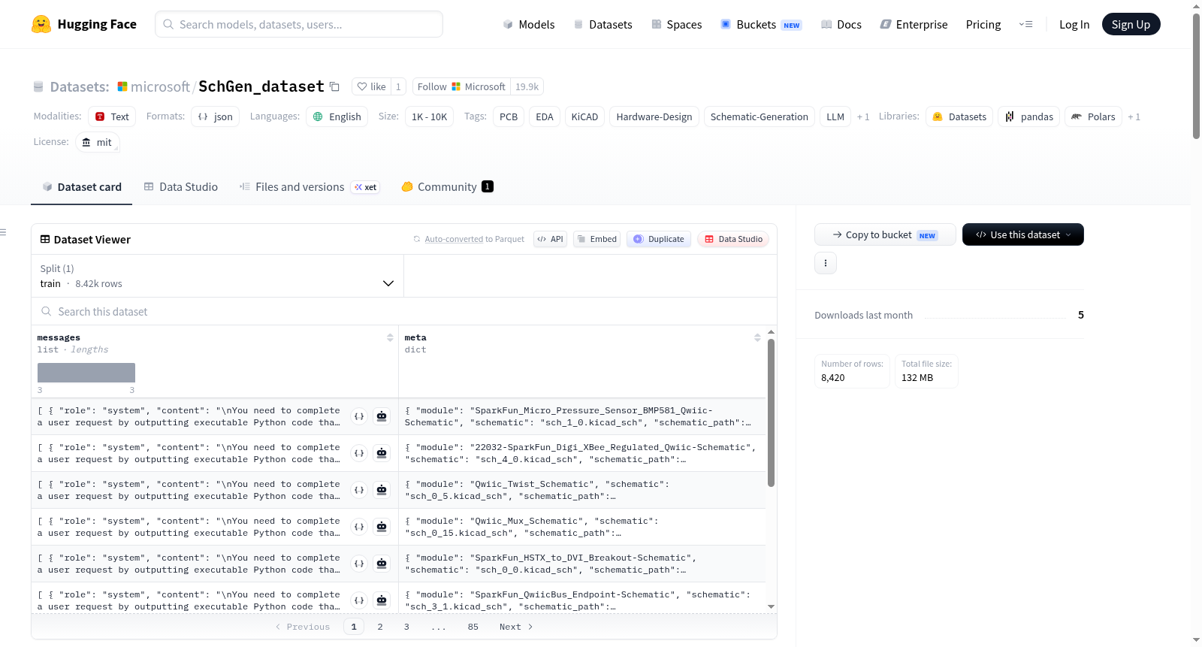
Task: Click the page vertical scrollbar
Action: pyautogui.click(x=1196, y=75)
